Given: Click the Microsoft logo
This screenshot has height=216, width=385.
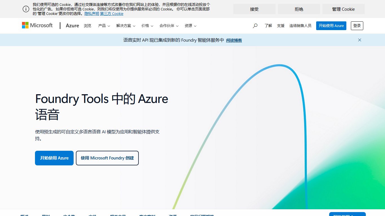Looking at the screenshot, I should pos(37,25).
